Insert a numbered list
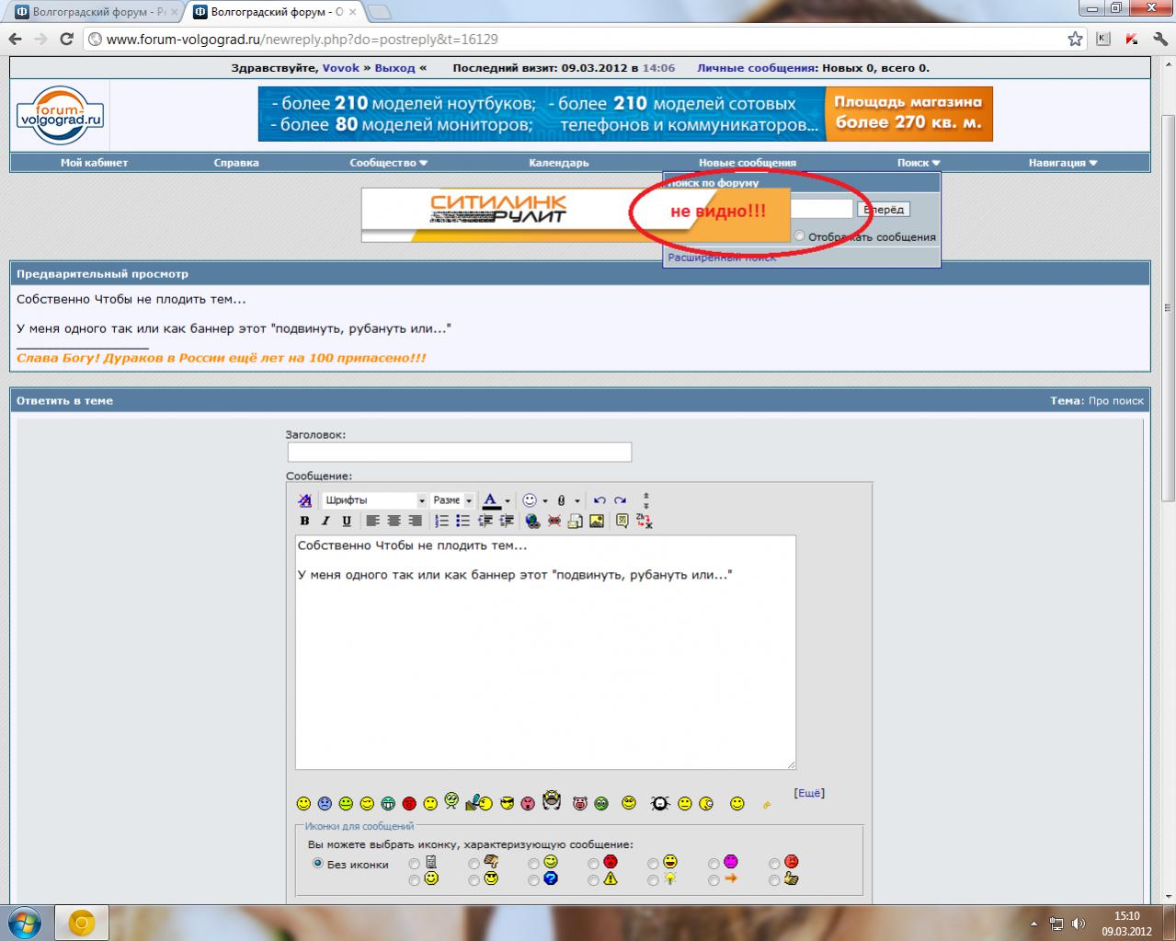 point(442,521)
